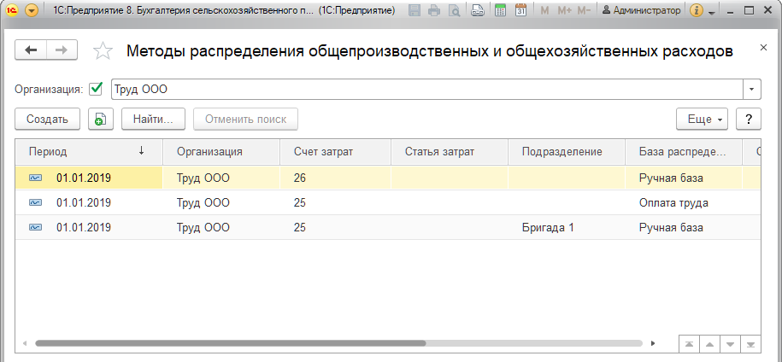This screenshot has height=362, width=782.
Task: Go forward with the right arrow button
Action: [x=62, y=50]
